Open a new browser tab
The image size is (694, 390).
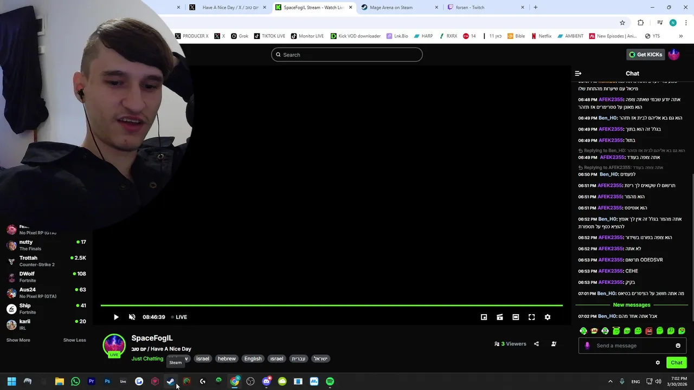[x=536, y=8]
